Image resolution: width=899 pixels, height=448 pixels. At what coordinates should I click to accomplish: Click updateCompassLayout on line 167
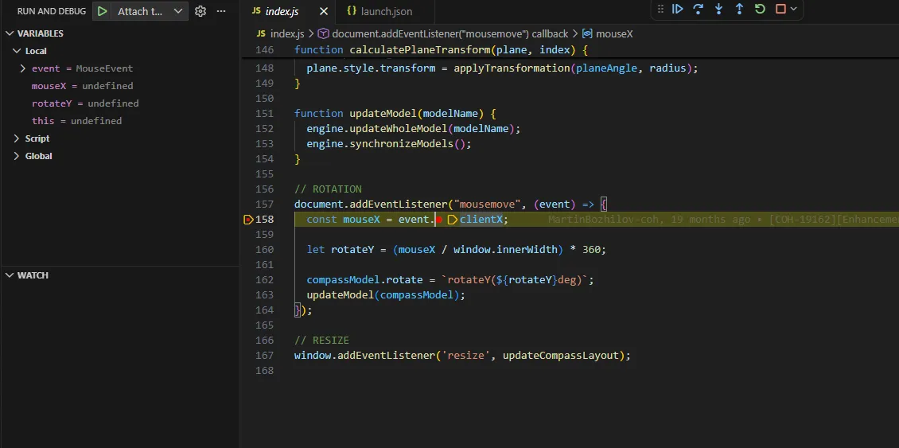562,355
